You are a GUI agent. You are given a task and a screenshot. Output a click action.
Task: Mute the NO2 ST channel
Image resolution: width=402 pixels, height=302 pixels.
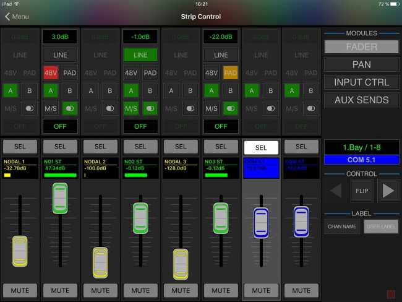pyautogui.click(x=140, y=290)
